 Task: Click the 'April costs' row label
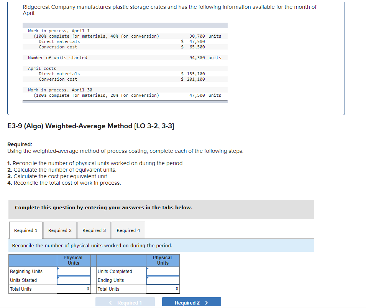pos(42,68)
